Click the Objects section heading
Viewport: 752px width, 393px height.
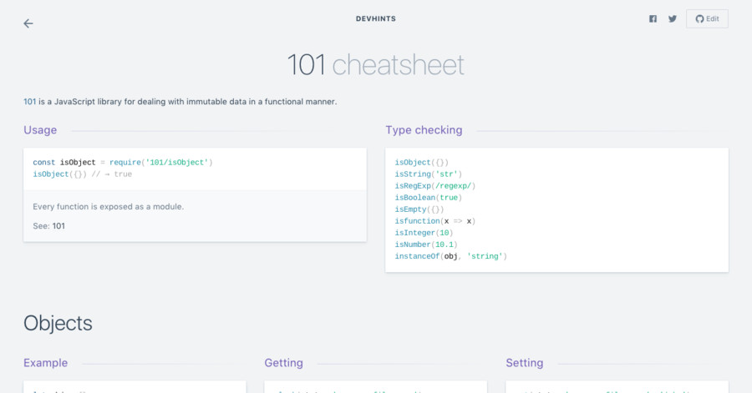pos(58,323)
